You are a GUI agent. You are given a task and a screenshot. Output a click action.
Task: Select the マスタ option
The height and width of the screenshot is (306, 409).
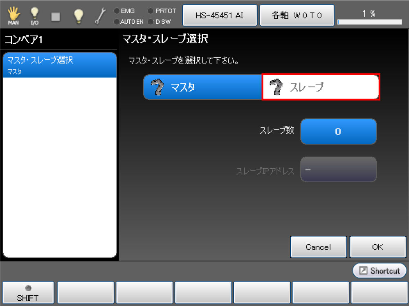click(202, 87)
